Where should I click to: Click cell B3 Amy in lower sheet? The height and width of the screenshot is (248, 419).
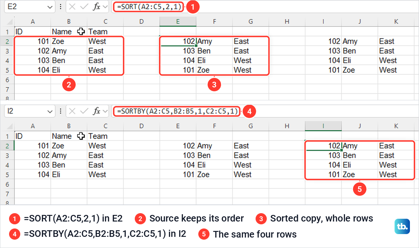tap(69, 155)
